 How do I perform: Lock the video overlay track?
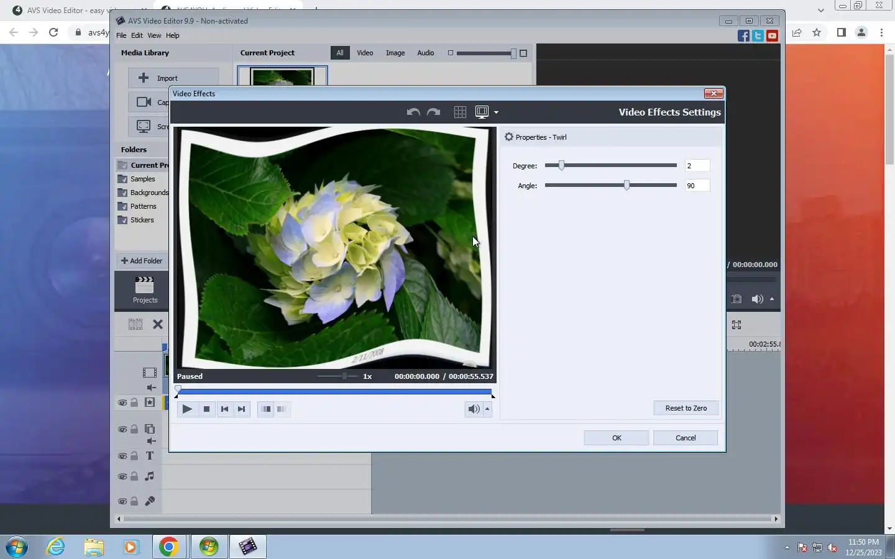point(134,429)
